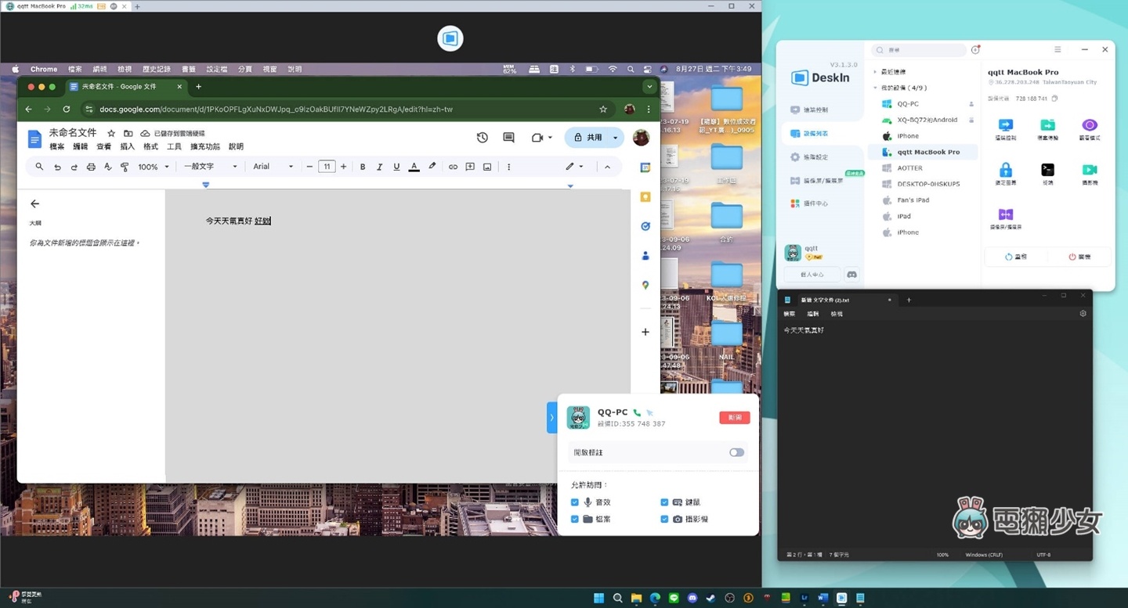Open the Docs comments panel icon
Image resolution: width=1128 pixels, height=608 pixels.
click(x=508, y=138)
